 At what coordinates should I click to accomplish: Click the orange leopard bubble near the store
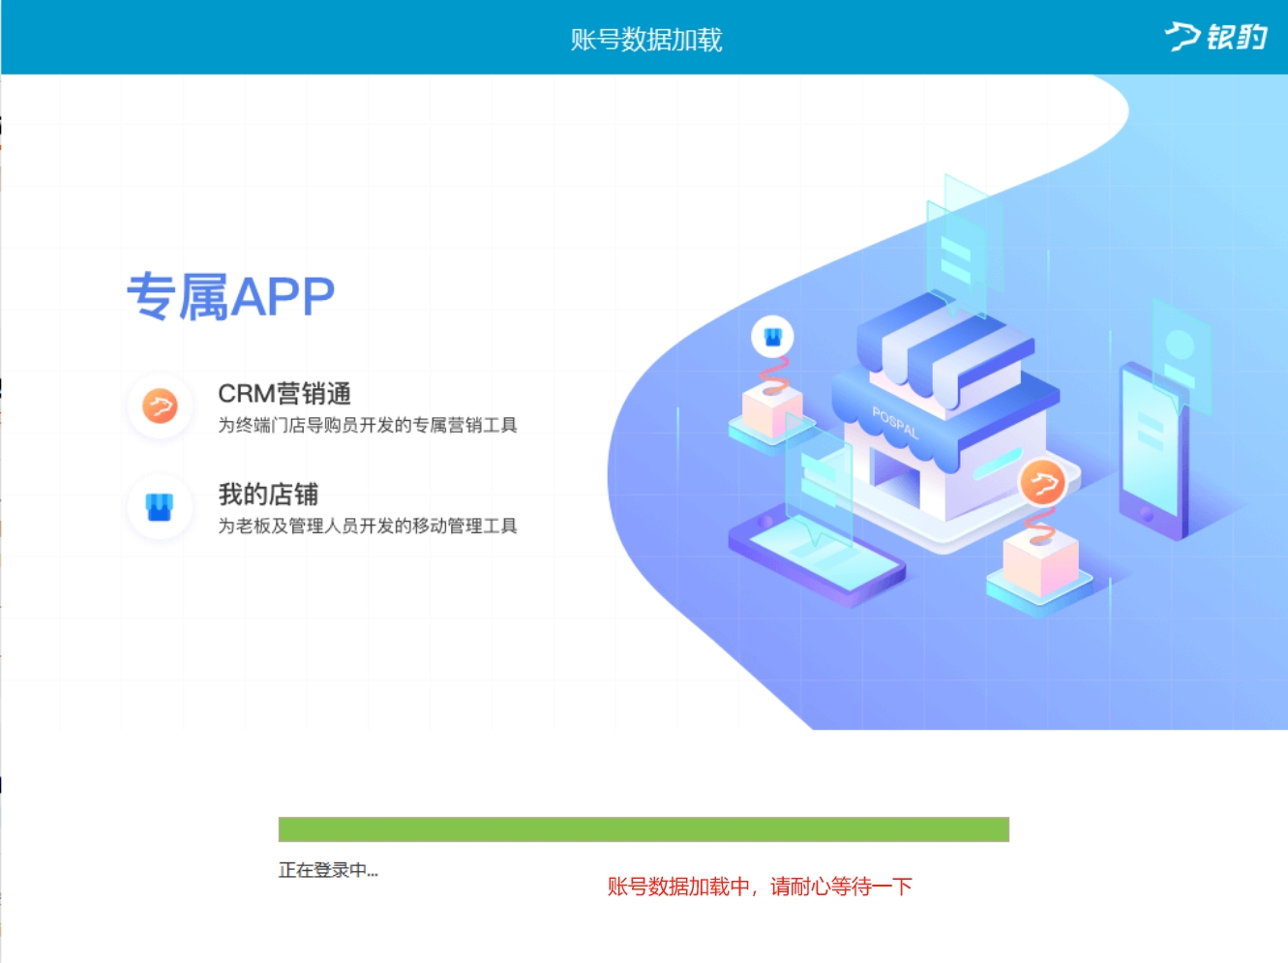[x=1042, y=483]
